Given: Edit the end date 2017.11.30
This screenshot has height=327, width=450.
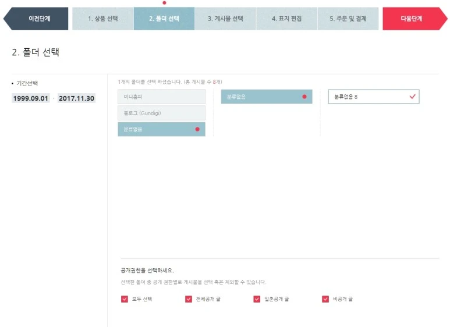Looking at the screenshot, I should point(76,98).
